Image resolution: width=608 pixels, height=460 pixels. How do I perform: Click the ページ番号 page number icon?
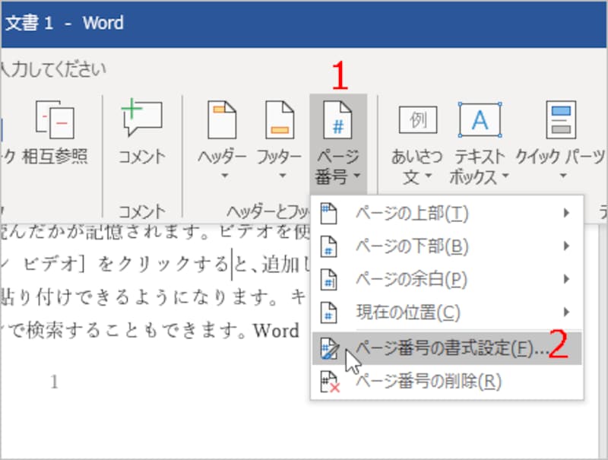[x=337, y=120]
